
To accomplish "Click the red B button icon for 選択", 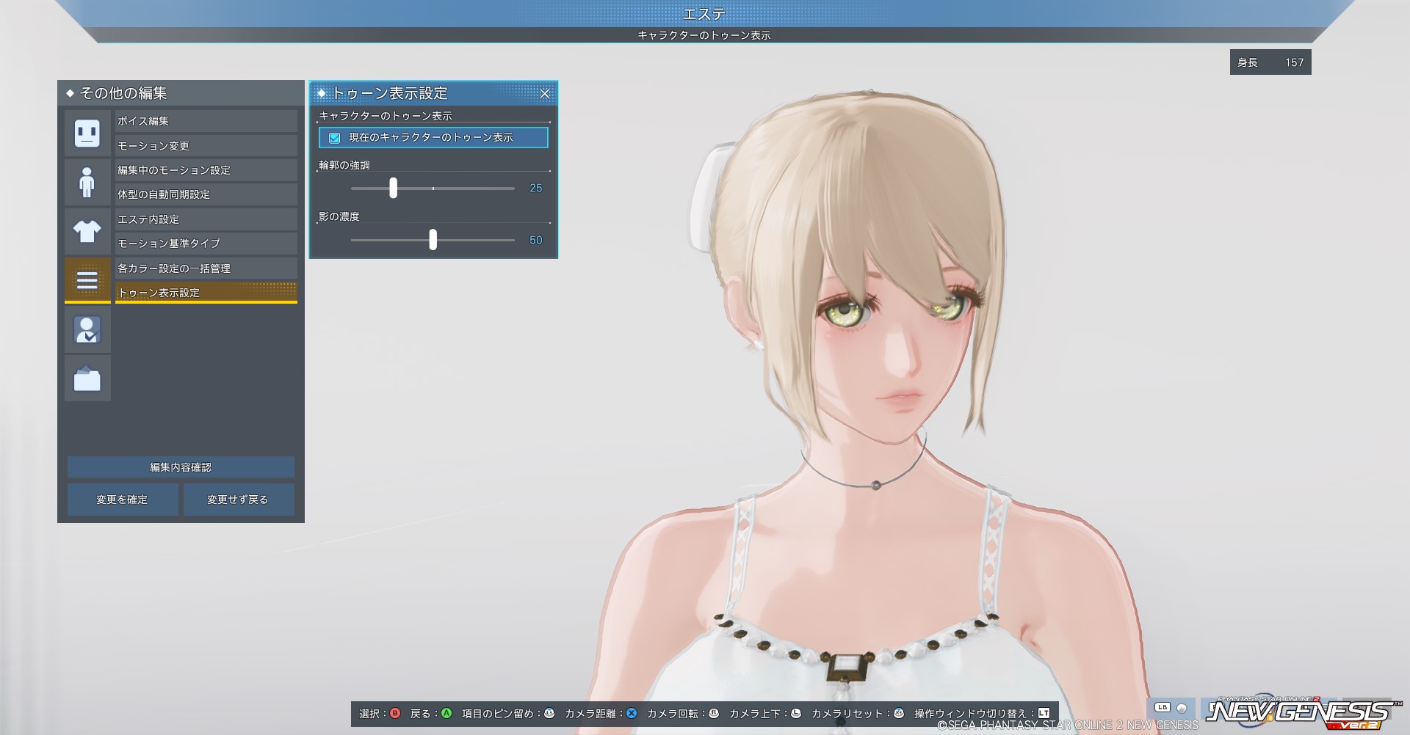I will (395, 713).
